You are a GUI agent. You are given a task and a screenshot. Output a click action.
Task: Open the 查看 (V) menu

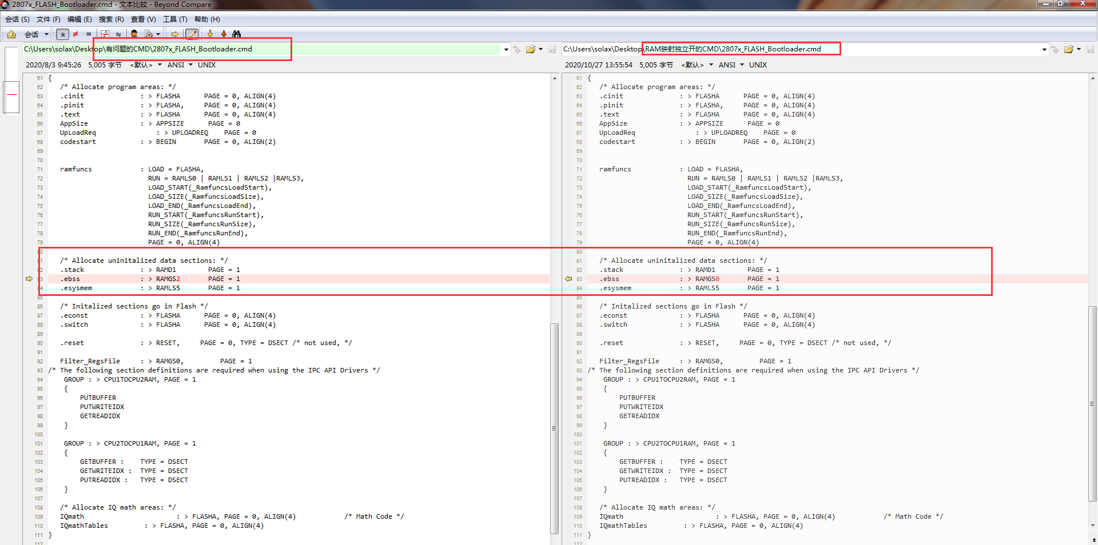coord(144,19)
